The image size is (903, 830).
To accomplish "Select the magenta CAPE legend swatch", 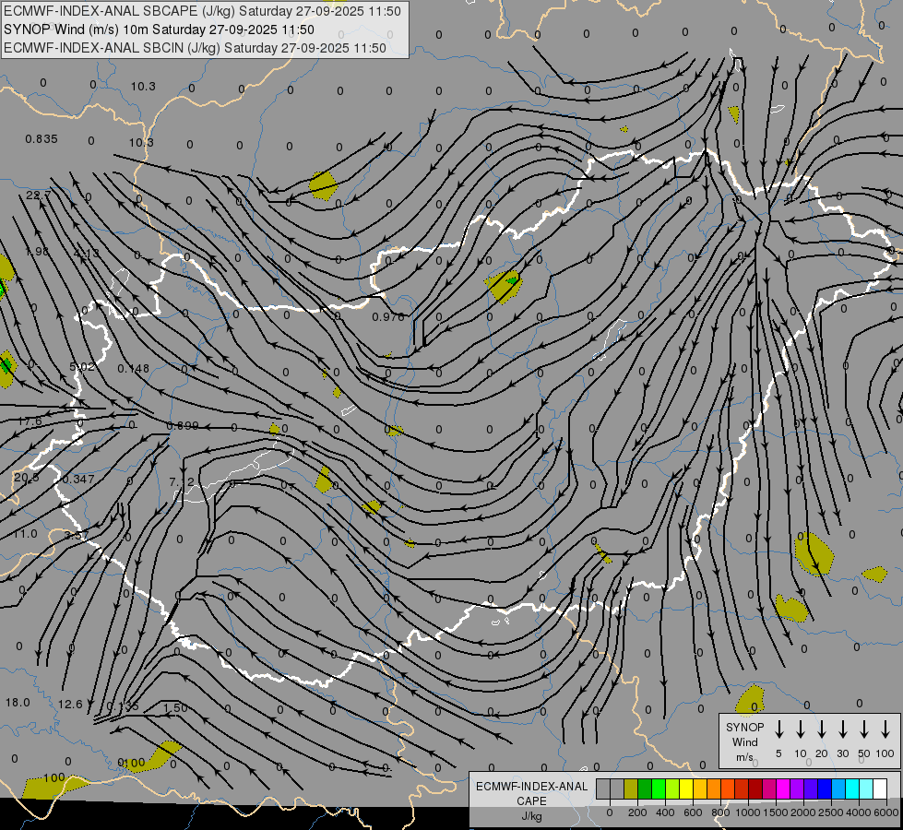I will pos(783,788).
